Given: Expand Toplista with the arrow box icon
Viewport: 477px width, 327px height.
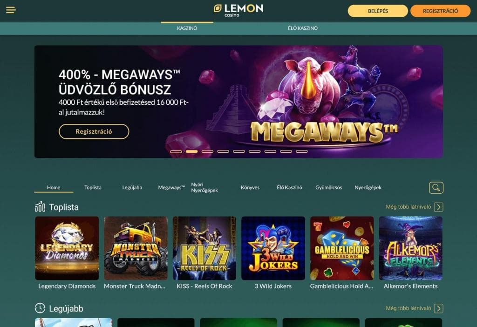Looking at the screenshot, I should click(438, 207).
